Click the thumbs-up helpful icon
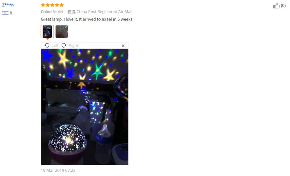290x176 pixels. click(x=276, y=6)
